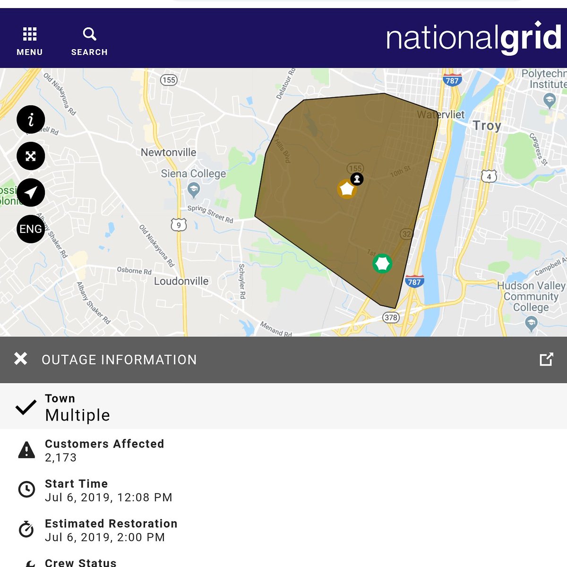Open the map information panel via the info icon

tap(31, 120)
